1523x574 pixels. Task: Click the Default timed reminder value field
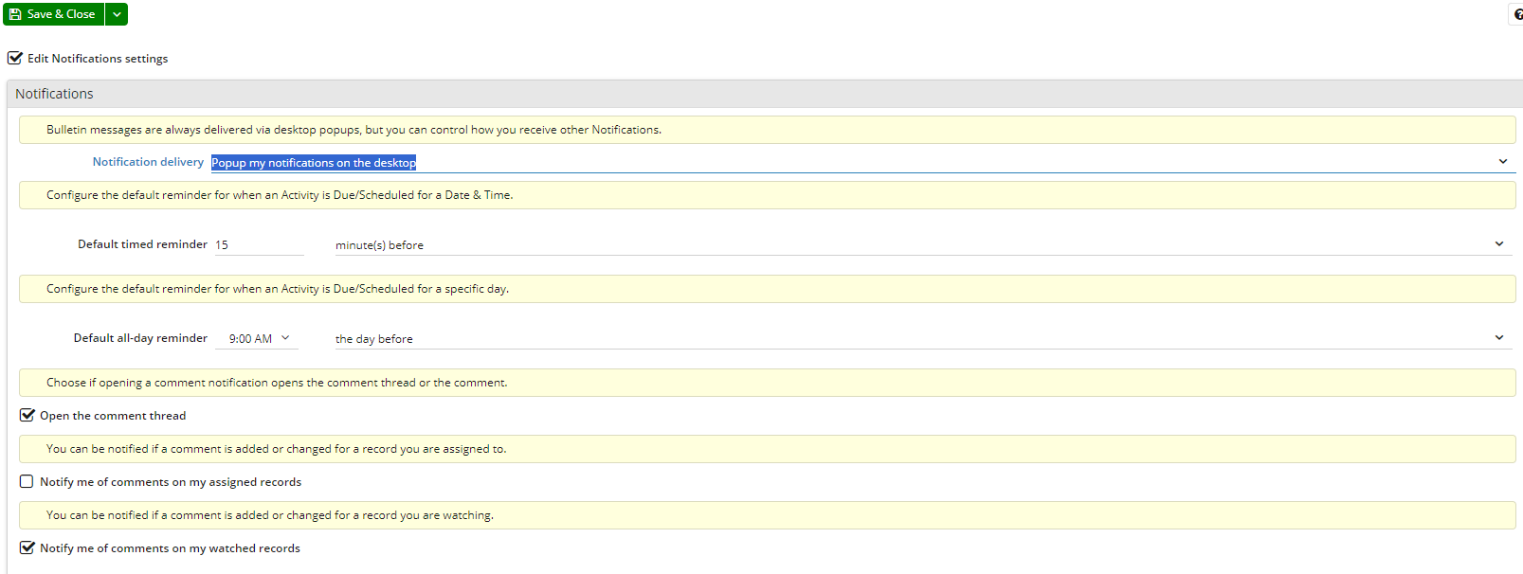point(259,244)
